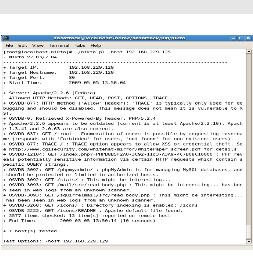Viewport: 253px width, 270px height.
Task: Click the 'OSVDB-637: GET /~root' line
Action: pyautogui.click(x=123, y=134)
